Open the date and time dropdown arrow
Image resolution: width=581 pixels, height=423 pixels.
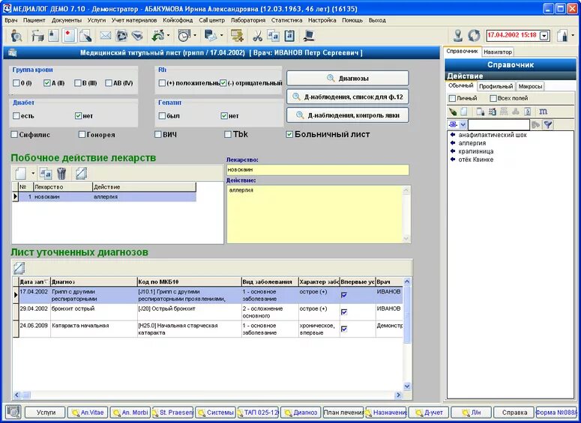pyautogui.click(x=544, y=36)
